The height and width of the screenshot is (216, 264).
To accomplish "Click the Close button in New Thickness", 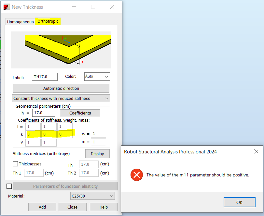I will click(72, 207).
